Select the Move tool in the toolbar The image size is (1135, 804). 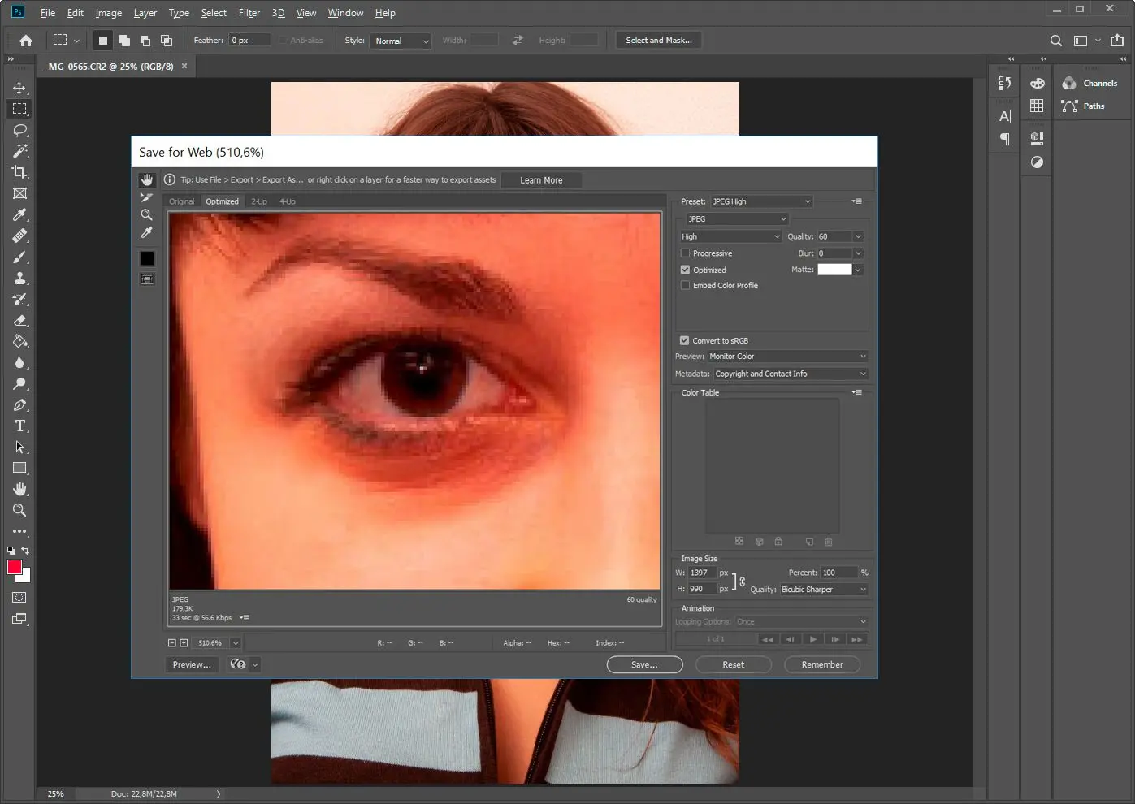(19, 88)
